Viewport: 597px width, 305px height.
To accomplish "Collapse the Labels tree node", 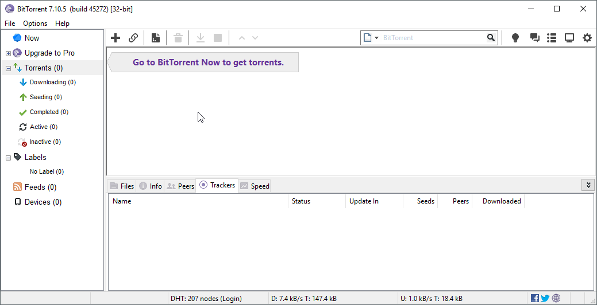I will click(x=9, y=158).
